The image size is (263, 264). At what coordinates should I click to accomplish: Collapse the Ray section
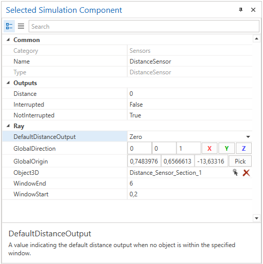click(8, 126)
